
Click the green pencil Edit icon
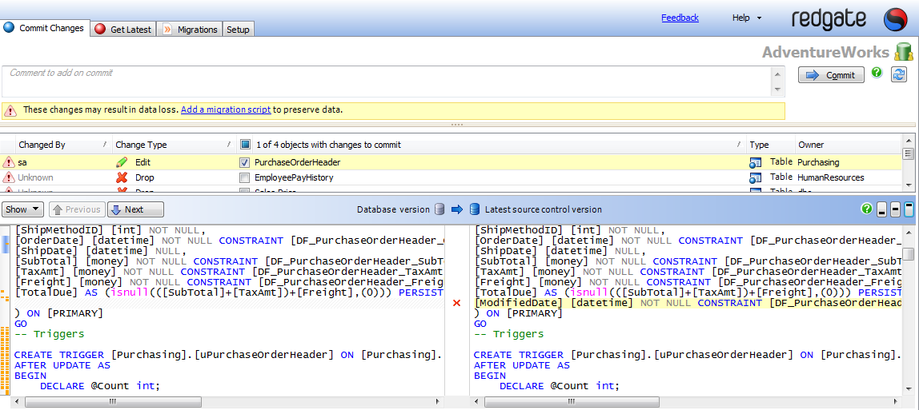point(122,162)
